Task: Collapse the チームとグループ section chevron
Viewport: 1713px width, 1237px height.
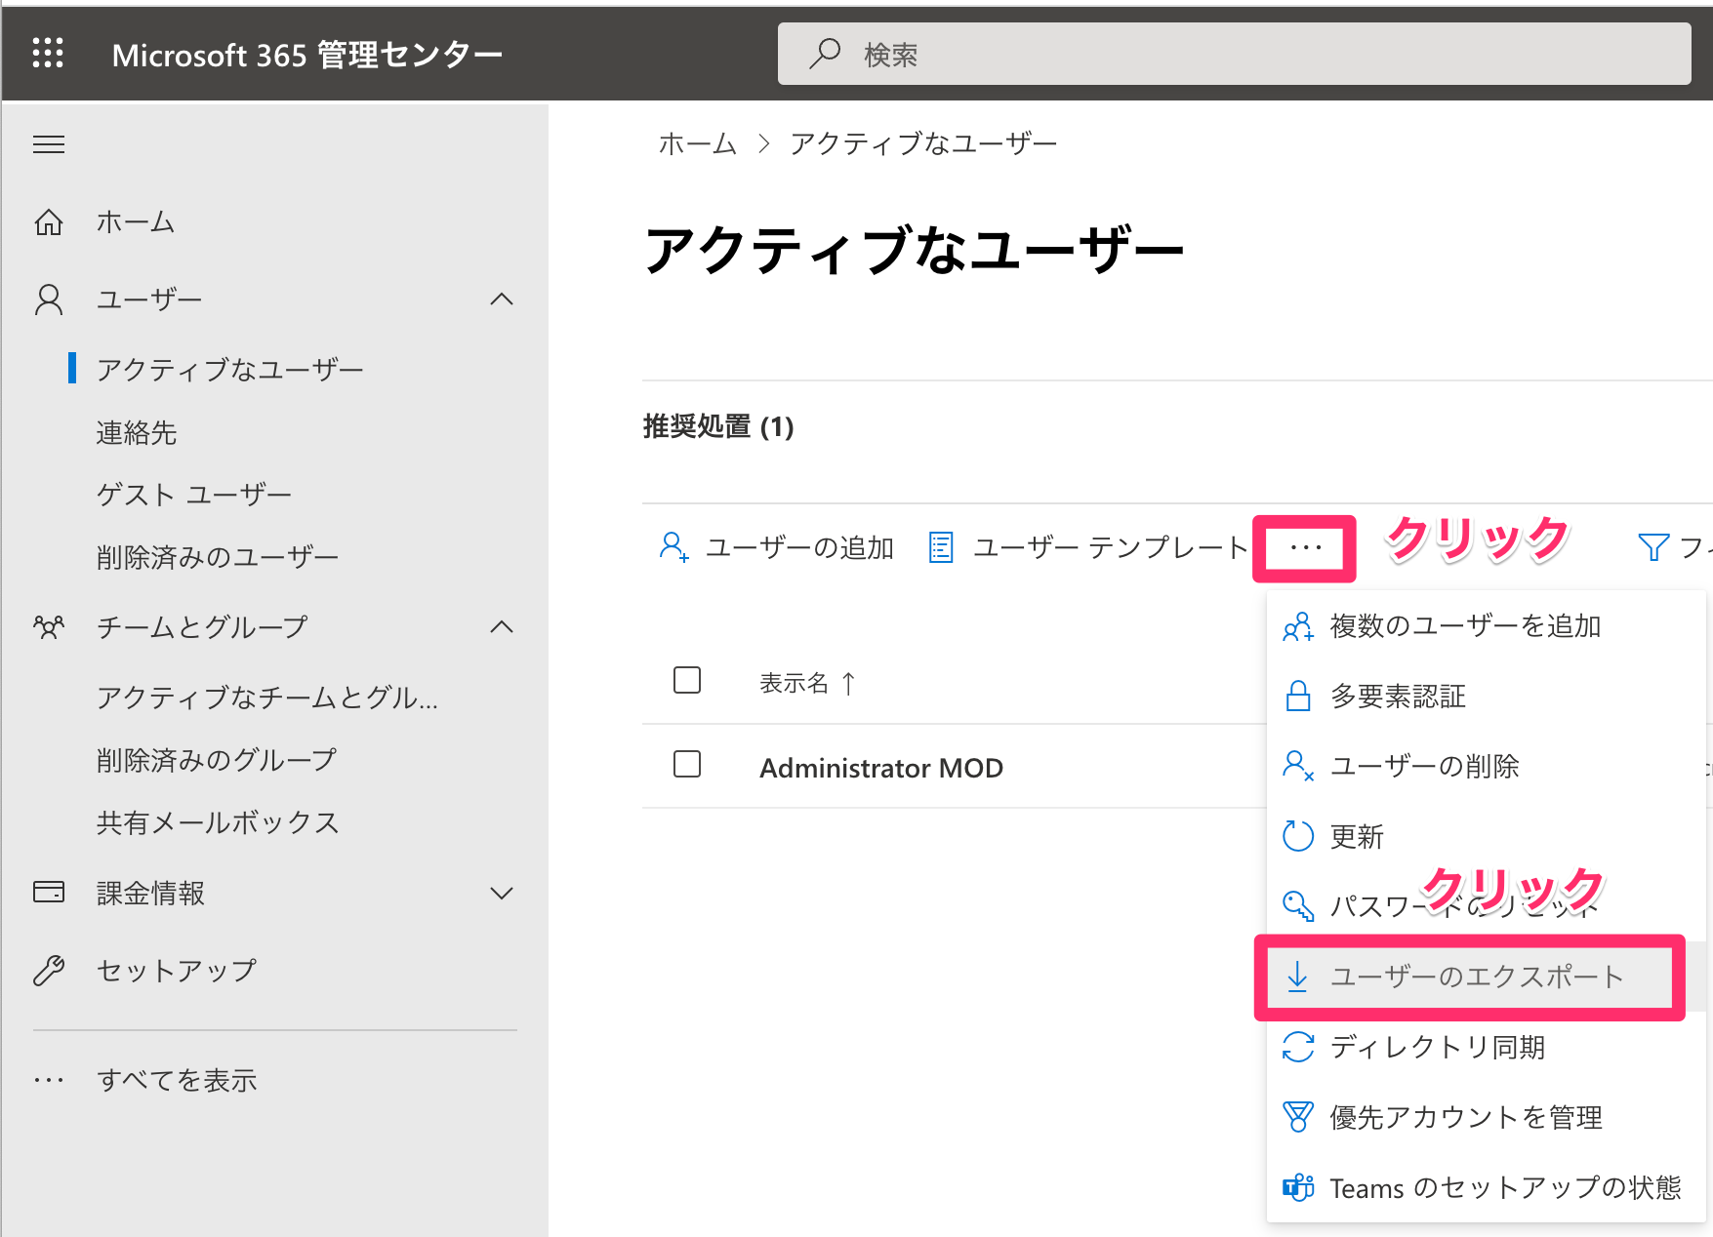Action: click(502, 627)
